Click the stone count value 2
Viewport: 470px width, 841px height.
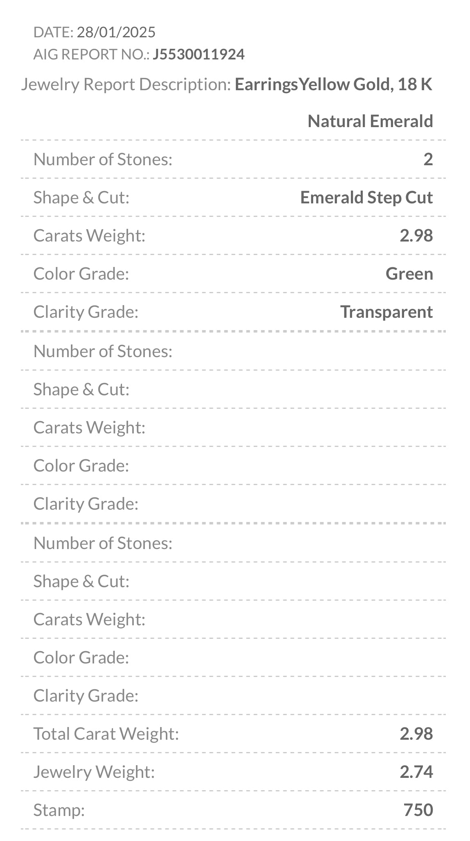click(x=428, y=160)
